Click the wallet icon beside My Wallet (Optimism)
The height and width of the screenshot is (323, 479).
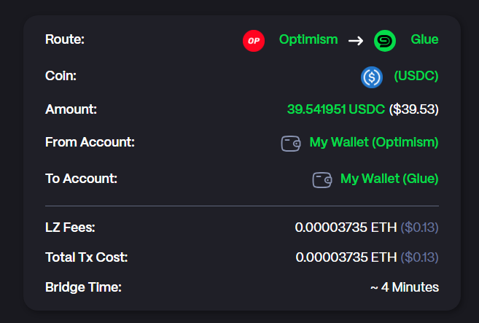[290, 144]
